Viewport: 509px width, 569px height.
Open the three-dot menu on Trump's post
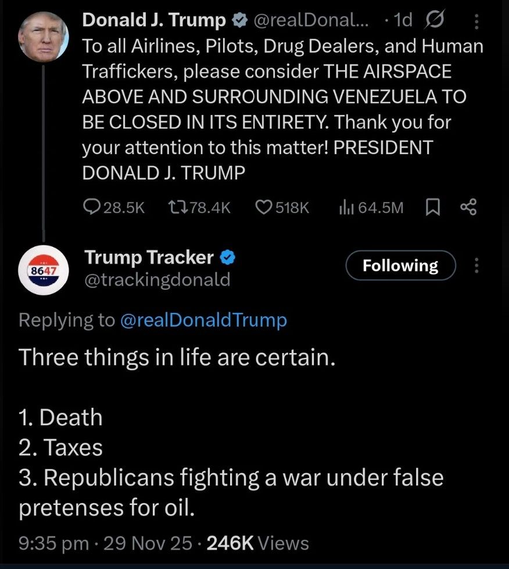[x=476, y=20]
